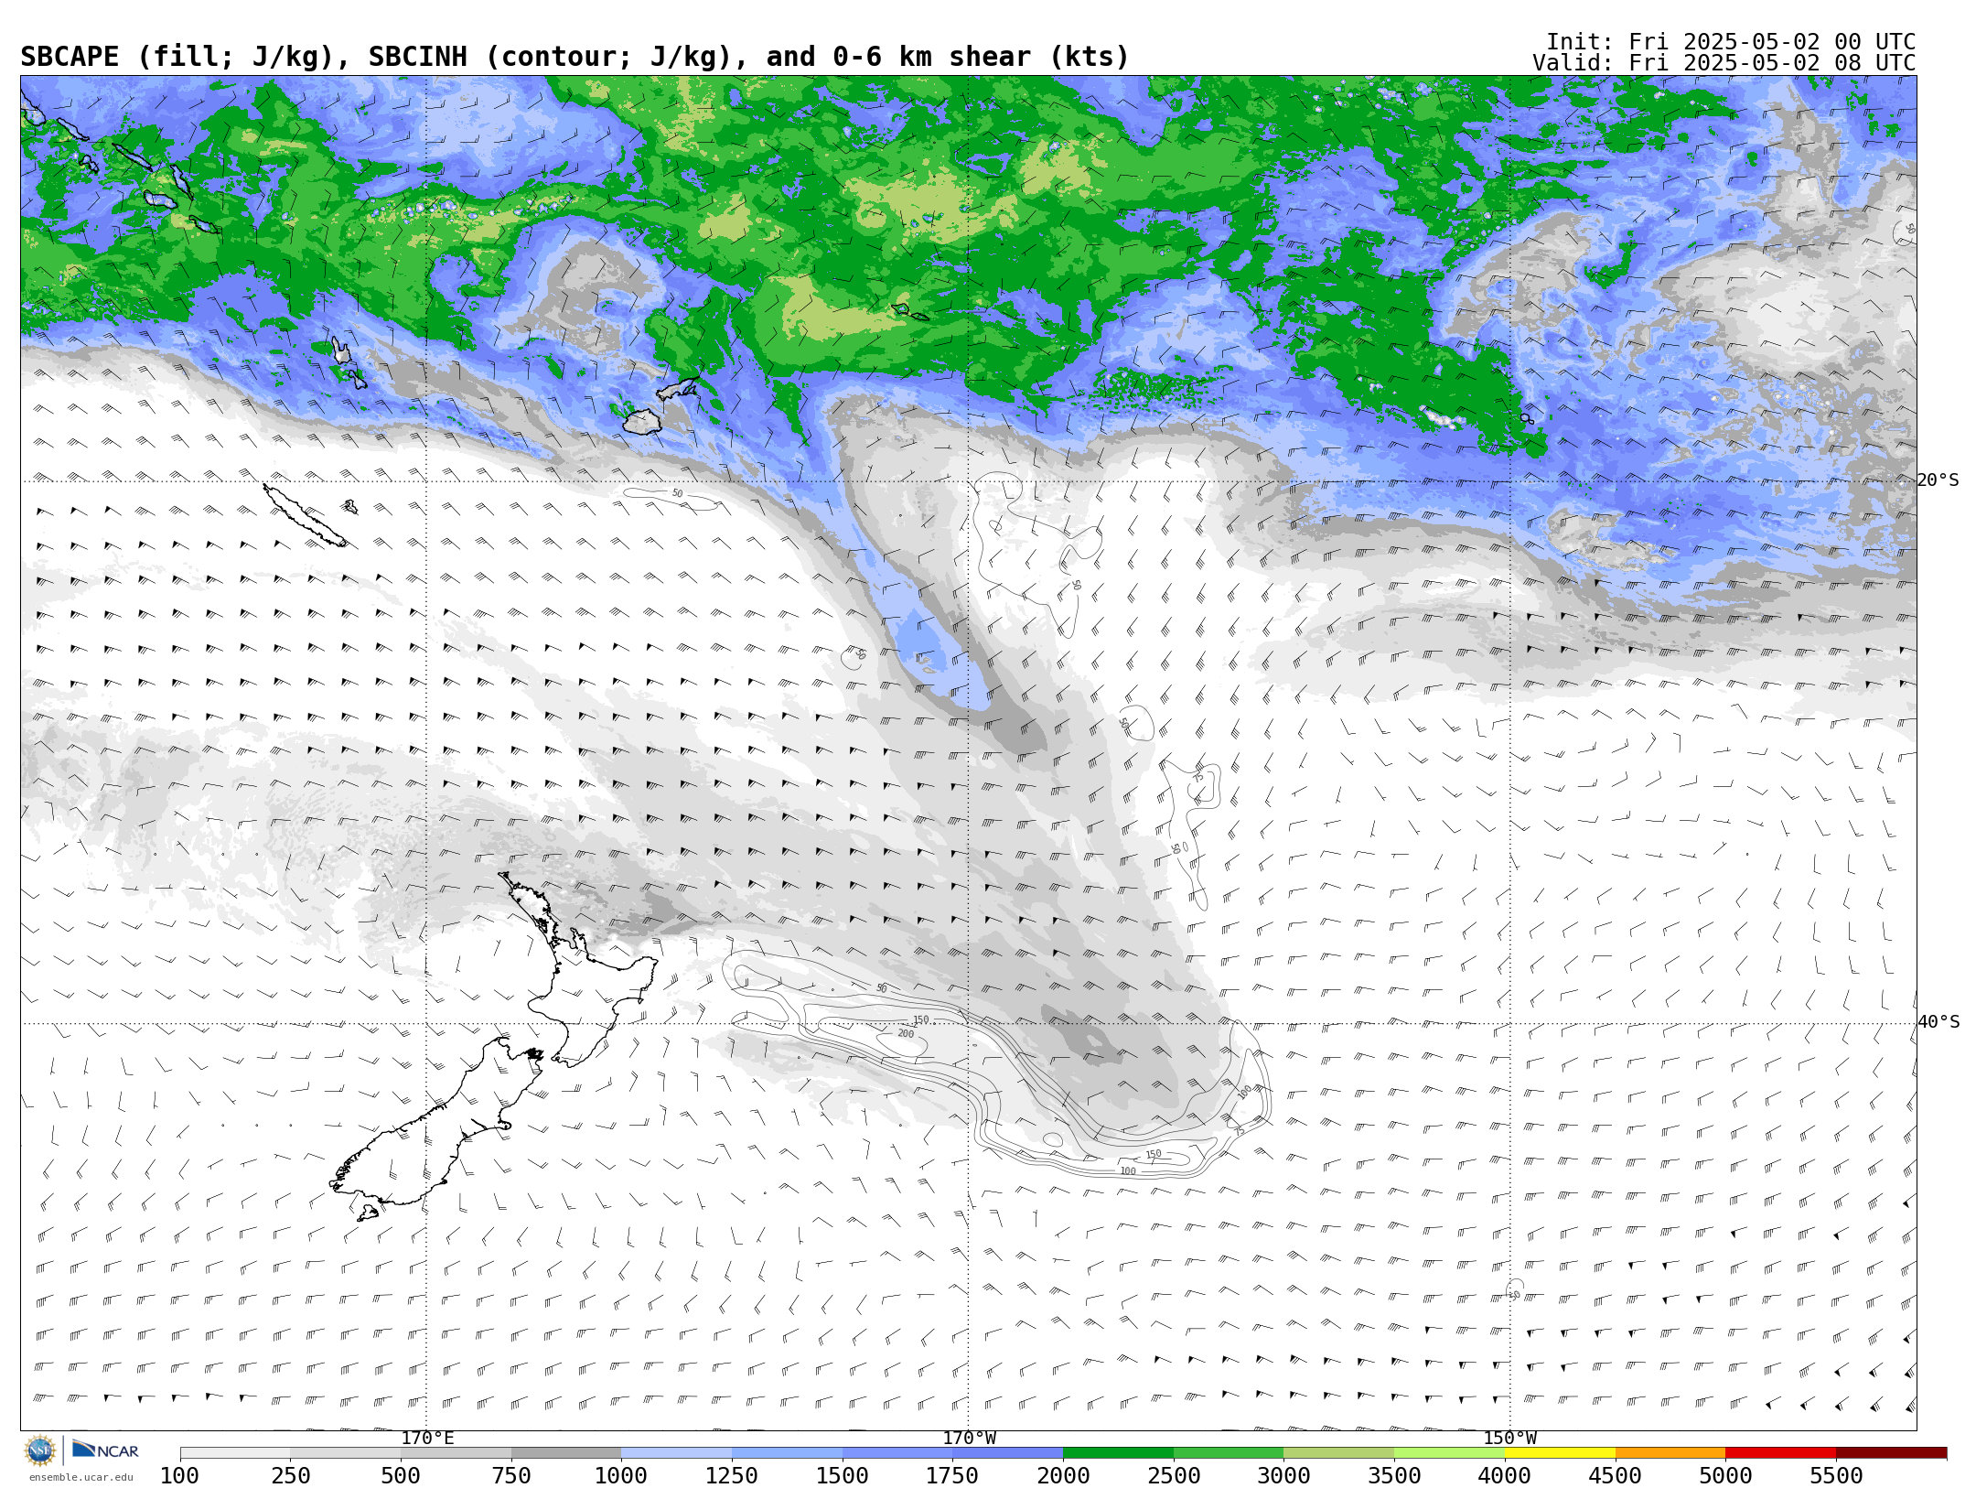The image size is (1976, 1488).
Task: Click the dark gray 750-1000 colorbar swatch
Action: point(566,1453)
